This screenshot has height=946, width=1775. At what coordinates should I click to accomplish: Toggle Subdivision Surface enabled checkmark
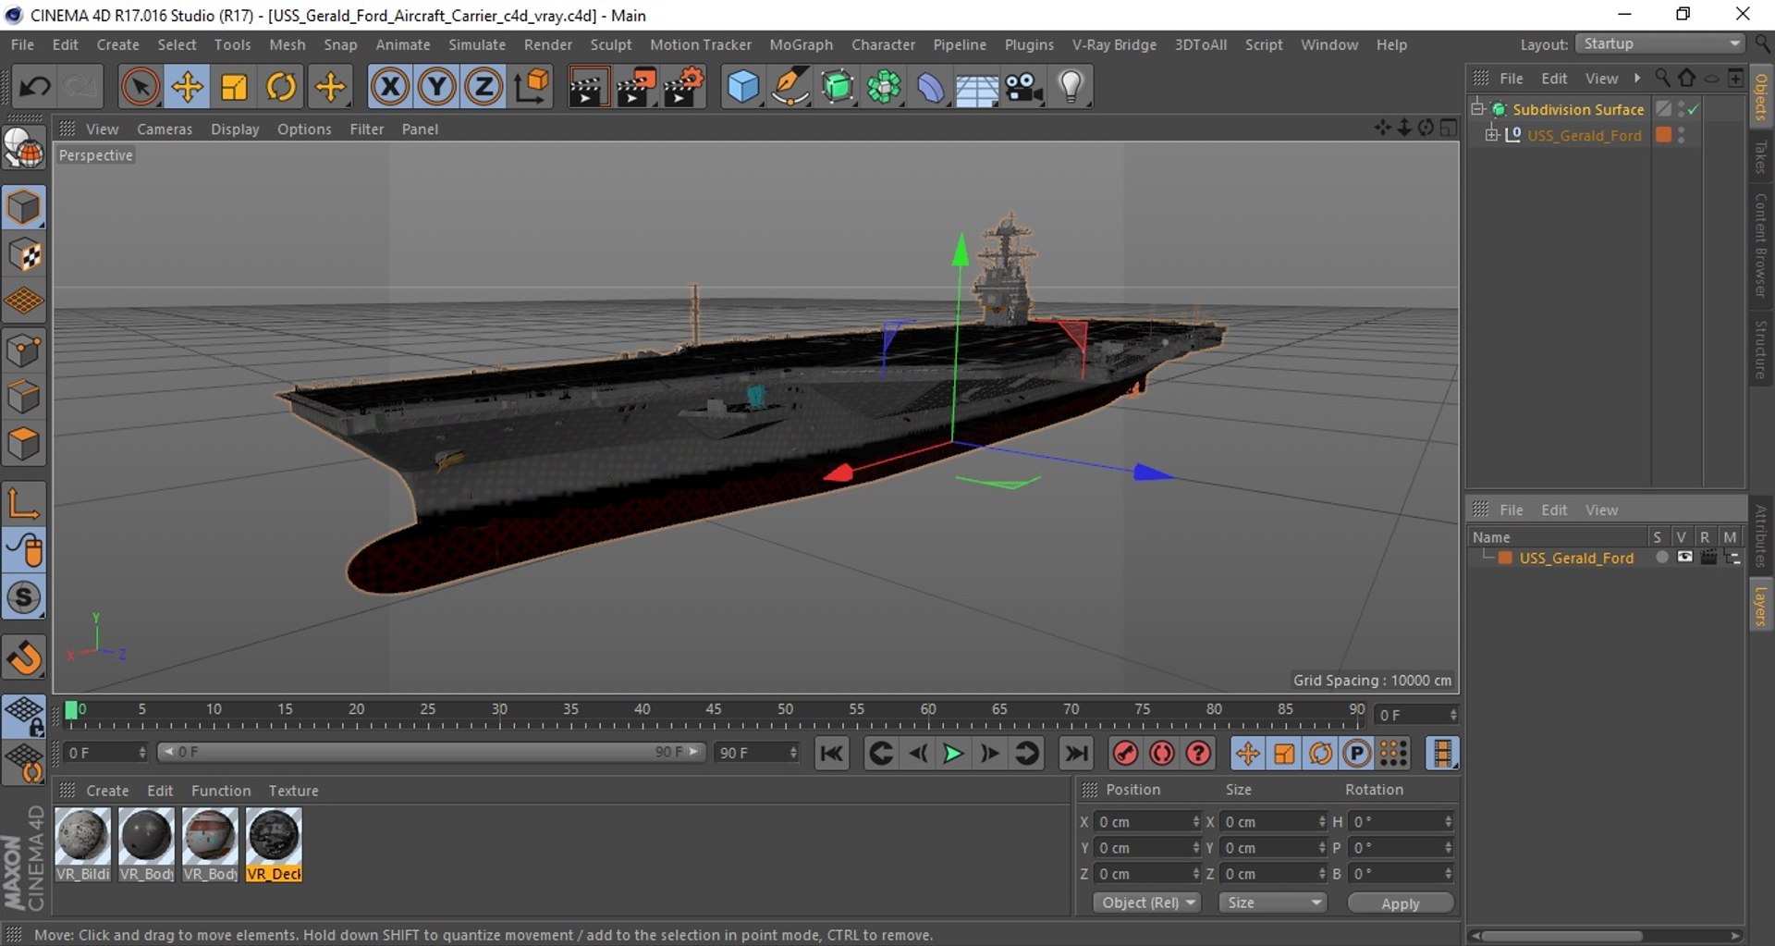[1694, 109]
